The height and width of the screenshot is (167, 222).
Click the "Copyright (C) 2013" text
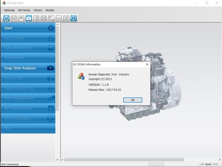(100, 79)
